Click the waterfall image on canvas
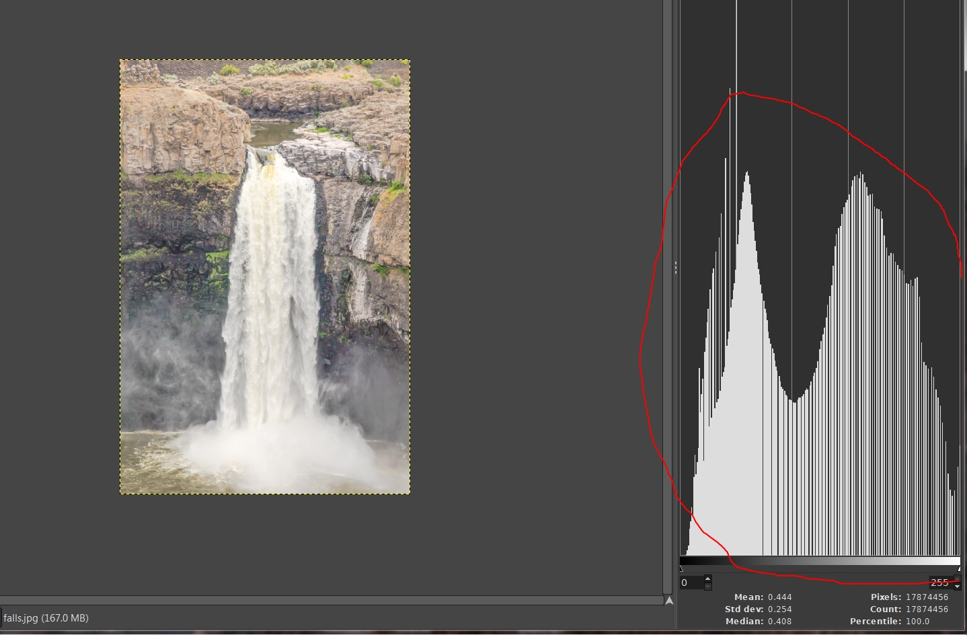 click(265, 276)
